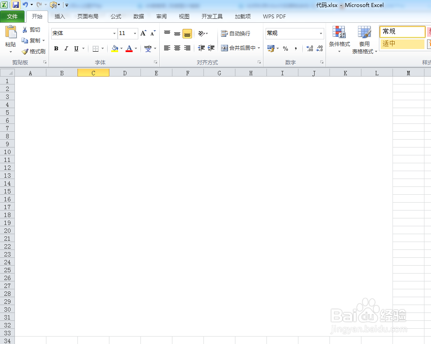
Task: Click 自动换行 wrap text button
Action: (x=236, y=33)
